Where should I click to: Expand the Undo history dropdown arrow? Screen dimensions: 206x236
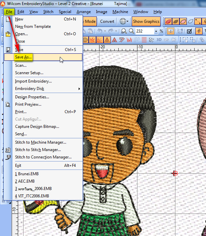pyautogui.click(x=105, y=31)
